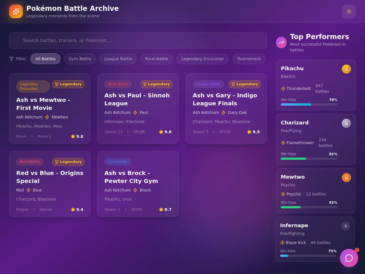Viewport: 365px width, 274px height.
Task: Click Charizard's silver medal rank icon
Action: point(346,123)
